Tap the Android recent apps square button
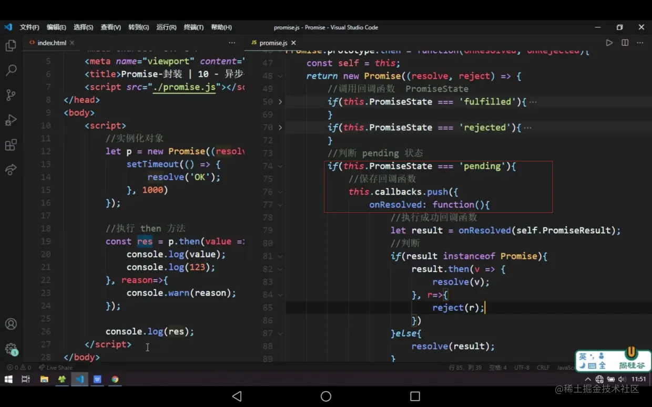Viewport: 652px width, 407px height. 415,396
